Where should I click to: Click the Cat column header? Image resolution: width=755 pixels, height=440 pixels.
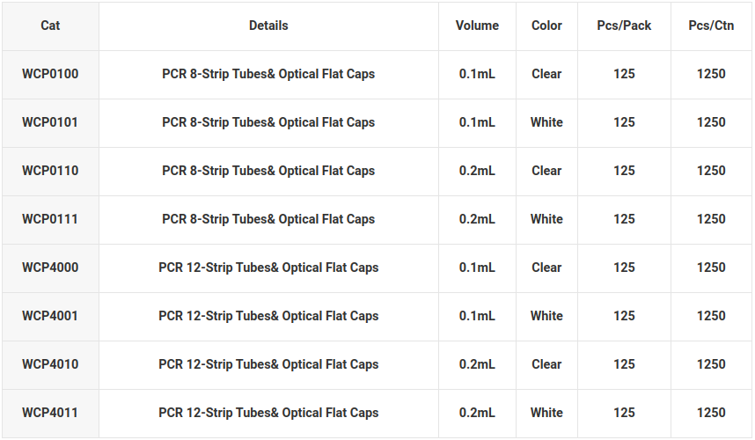pyautogui.click(x=50, y=26)
